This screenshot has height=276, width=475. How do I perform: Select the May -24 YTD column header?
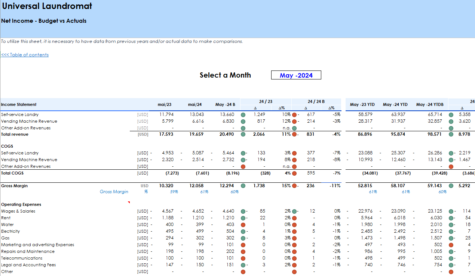(395, 105)
